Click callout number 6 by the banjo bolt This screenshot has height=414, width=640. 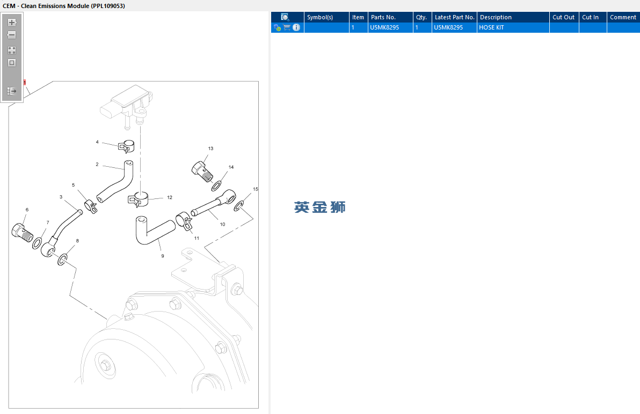coord(27,210)
